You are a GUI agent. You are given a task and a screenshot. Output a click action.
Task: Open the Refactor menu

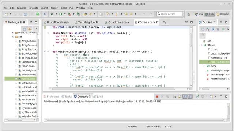pos(21,8)
